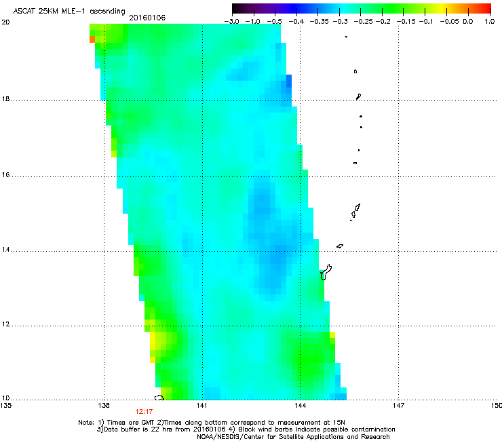Click the longitude label 141
Image resolution: width=502 pixels, height=441 pixels.
[201, 406]
